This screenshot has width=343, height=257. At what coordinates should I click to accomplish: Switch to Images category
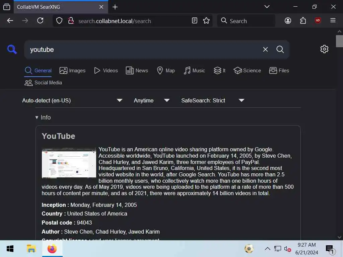pyautogui.click(x=72, y=71)
